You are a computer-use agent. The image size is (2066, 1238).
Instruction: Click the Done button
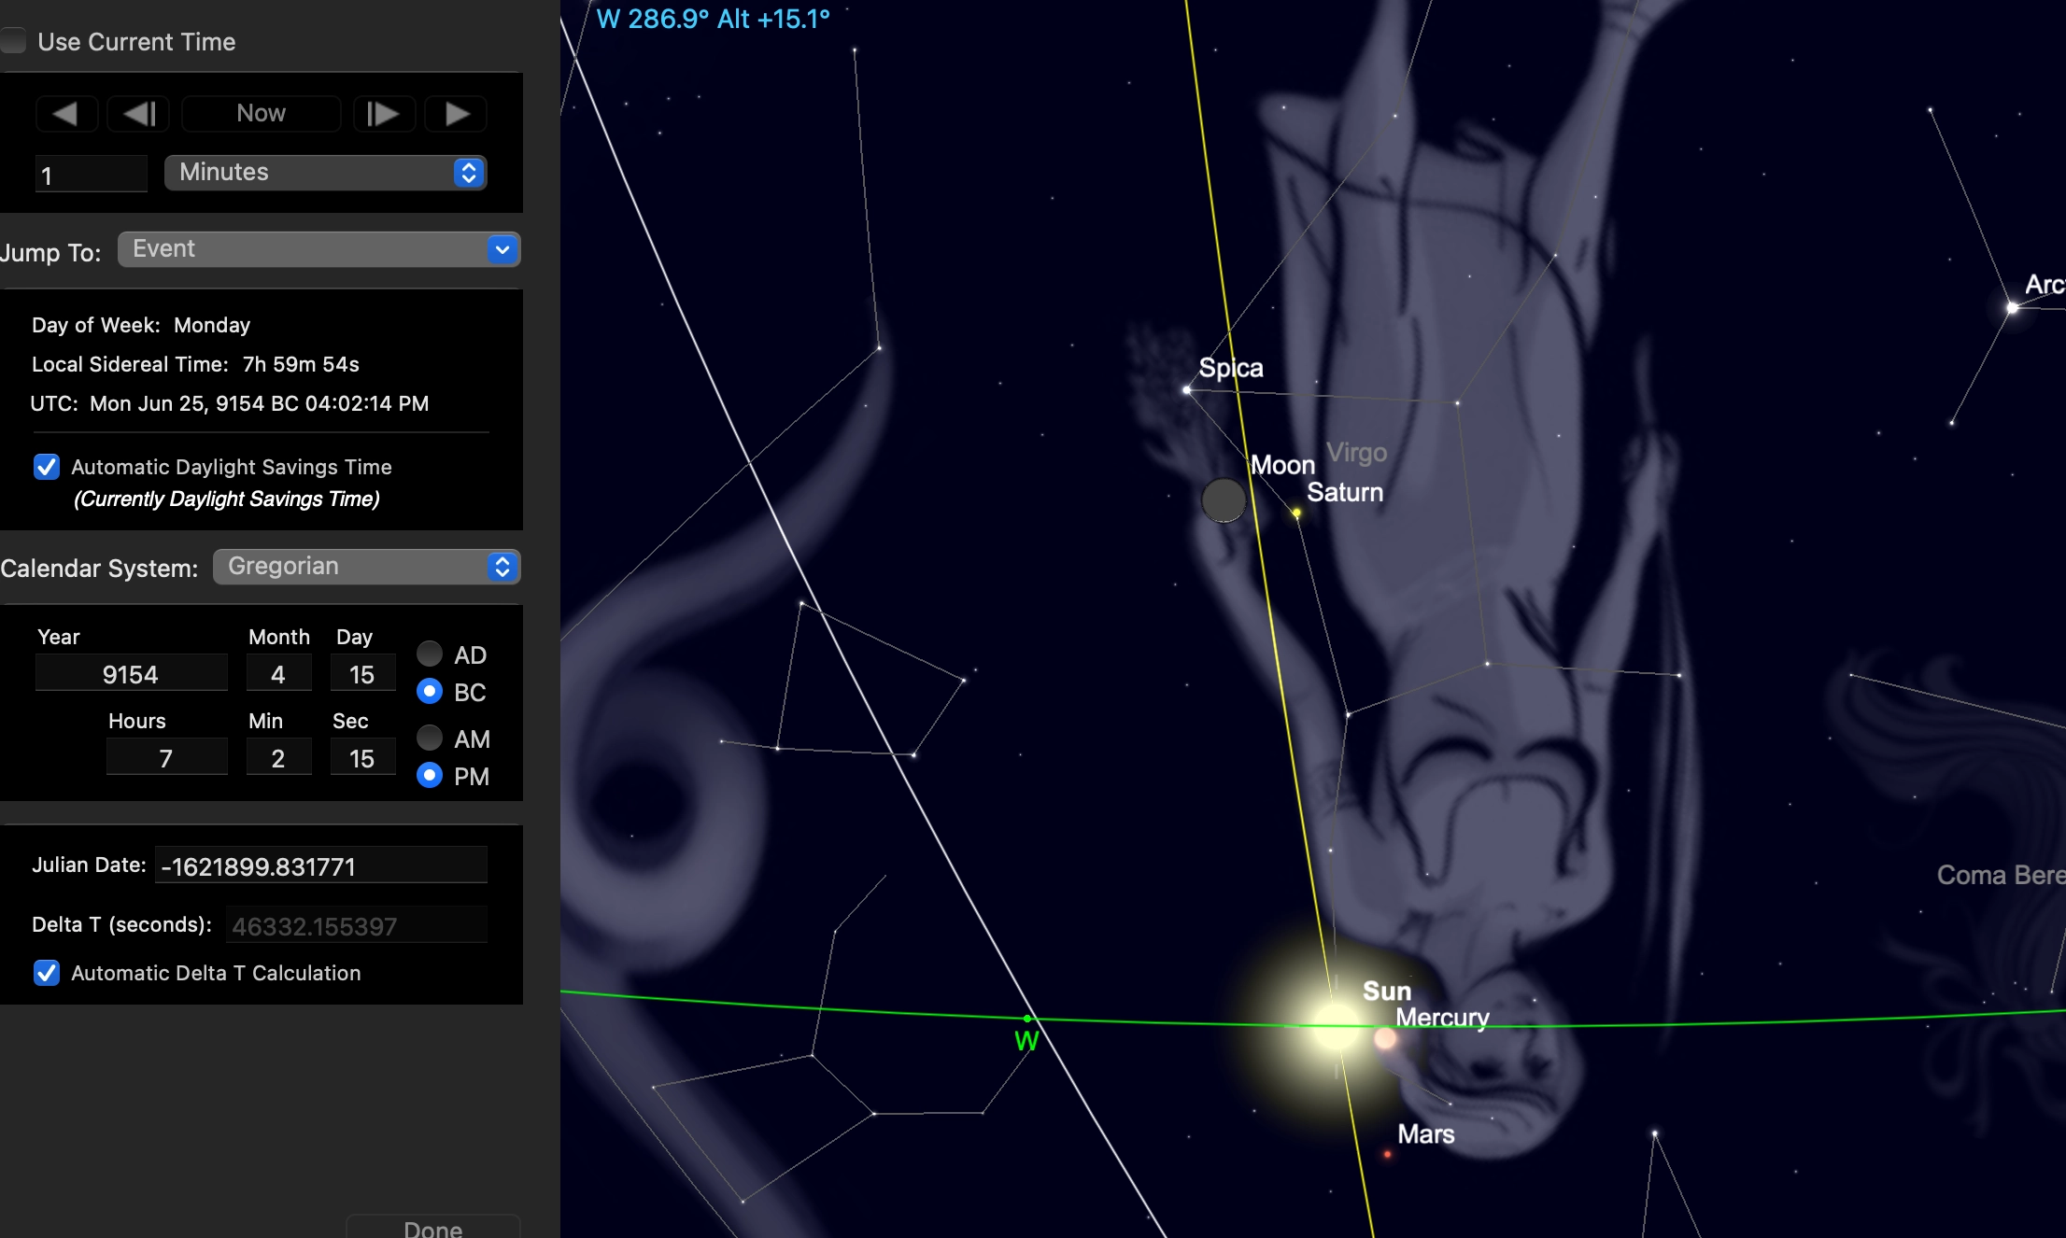click(x=433, y=1229)
